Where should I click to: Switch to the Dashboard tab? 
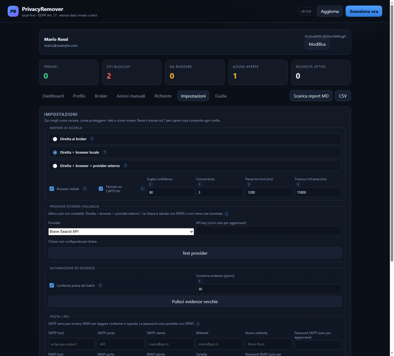pyautogui.click(x=53, y=96)
